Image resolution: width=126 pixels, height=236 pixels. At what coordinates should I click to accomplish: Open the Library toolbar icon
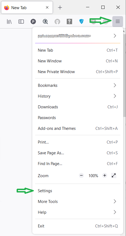pos(9,22)
